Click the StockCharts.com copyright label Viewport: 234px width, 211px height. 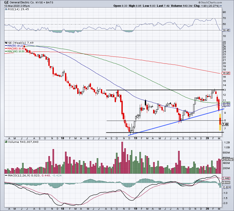tap(210, 2)
